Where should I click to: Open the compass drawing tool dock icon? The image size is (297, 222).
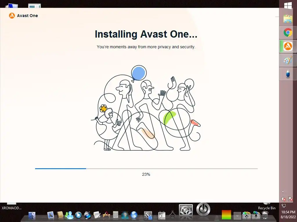click(172, 214)
